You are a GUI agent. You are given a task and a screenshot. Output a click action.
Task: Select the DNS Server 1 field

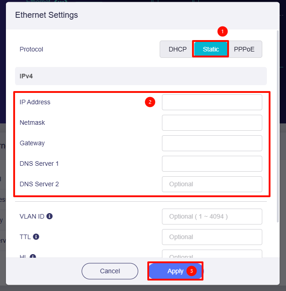(212, 163)
